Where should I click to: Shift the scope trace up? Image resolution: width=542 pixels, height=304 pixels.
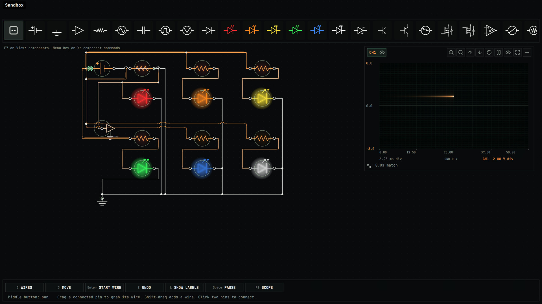pyautogui.click(x=470, y=52)
